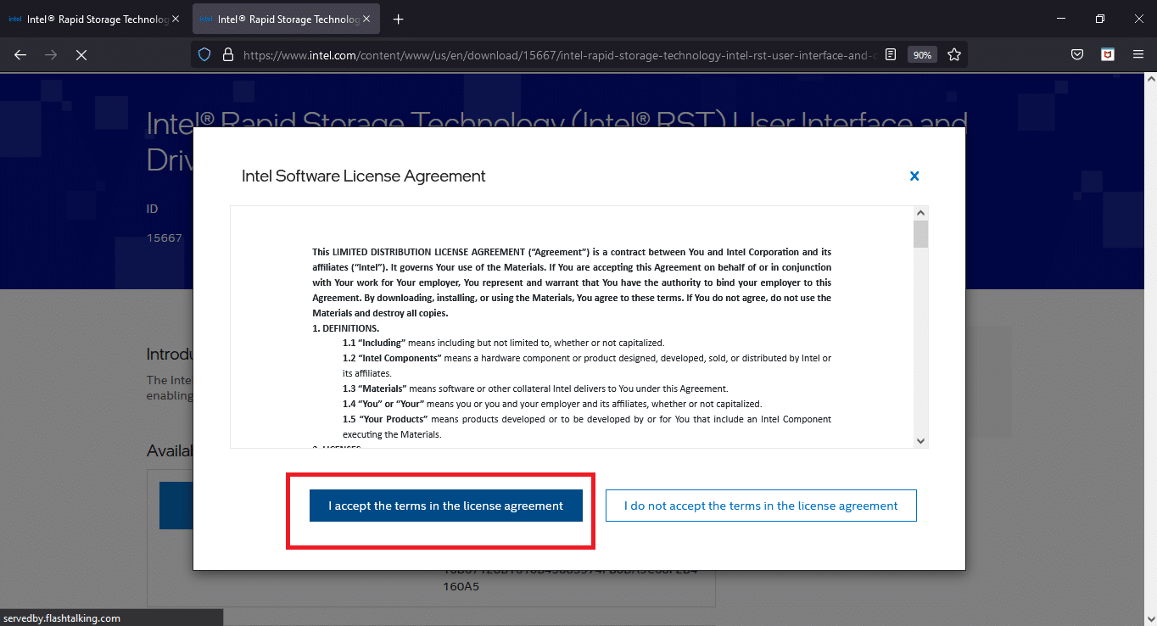Minimize the browser window
This screenshot has height=626, width=1157.
tap(1060, 19)
